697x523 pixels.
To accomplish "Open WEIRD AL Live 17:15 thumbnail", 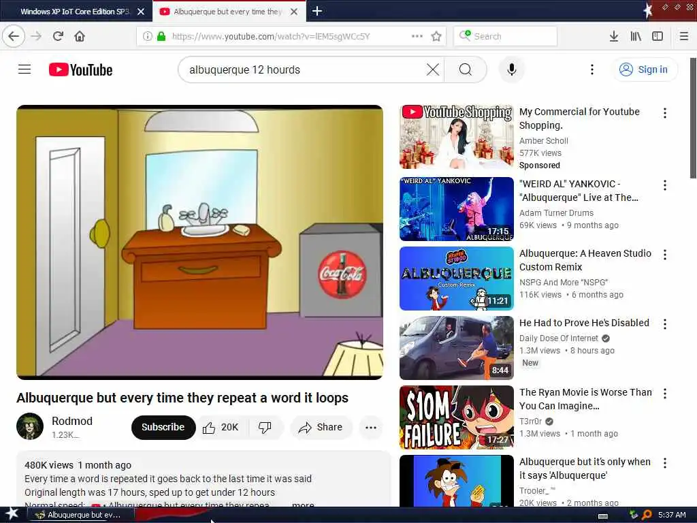I will [x=457, y=209].
